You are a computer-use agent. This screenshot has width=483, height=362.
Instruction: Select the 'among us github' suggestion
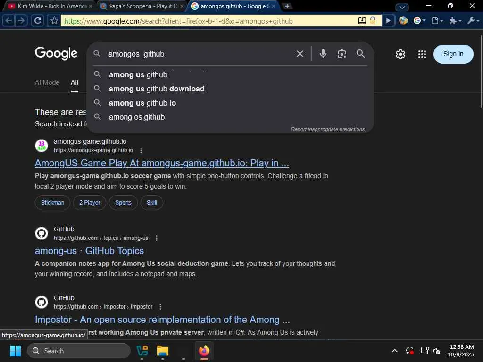click(230, 74)
